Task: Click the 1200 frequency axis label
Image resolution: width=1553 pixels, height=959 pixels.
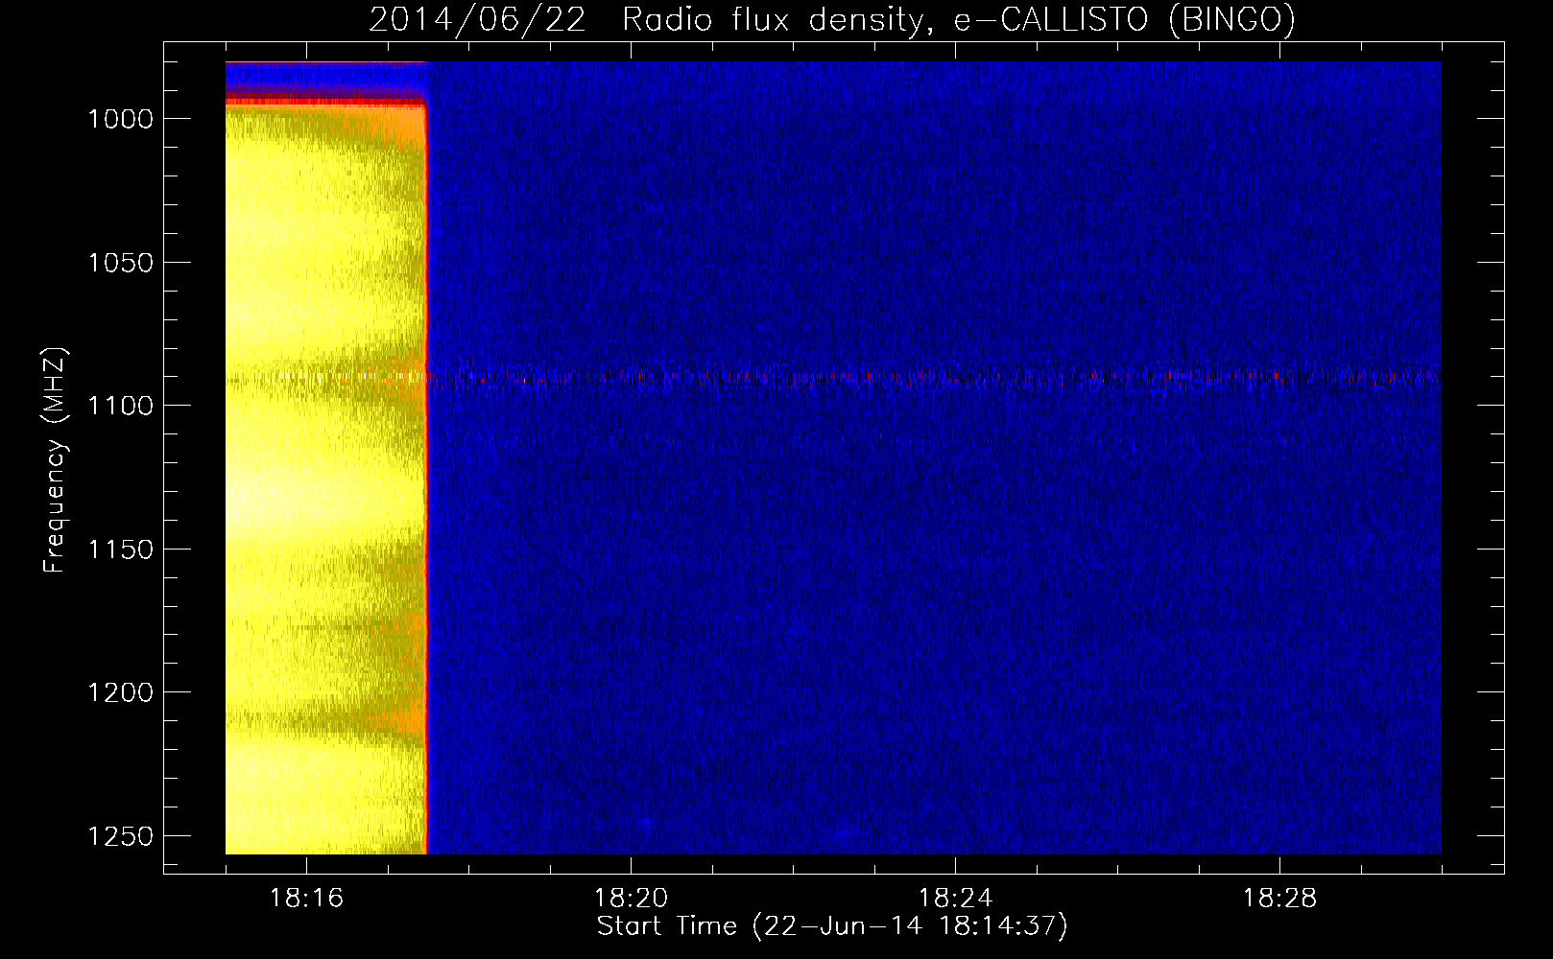Action: (121, 692)
